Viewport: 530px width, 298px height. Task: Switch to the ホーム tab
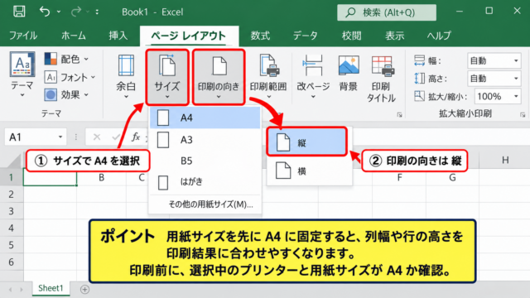(74, 36)
